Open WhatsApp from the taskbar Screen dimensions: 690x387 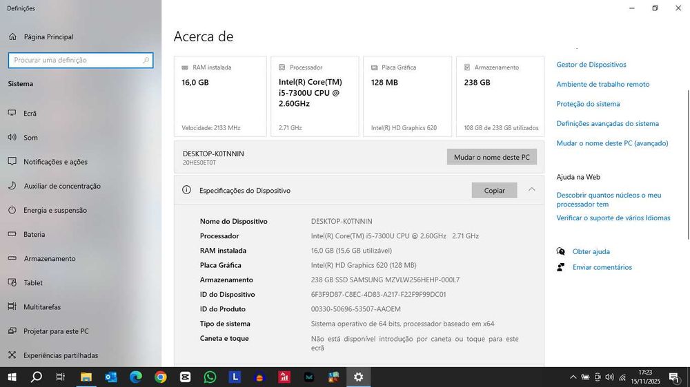(x=210, y=377)
